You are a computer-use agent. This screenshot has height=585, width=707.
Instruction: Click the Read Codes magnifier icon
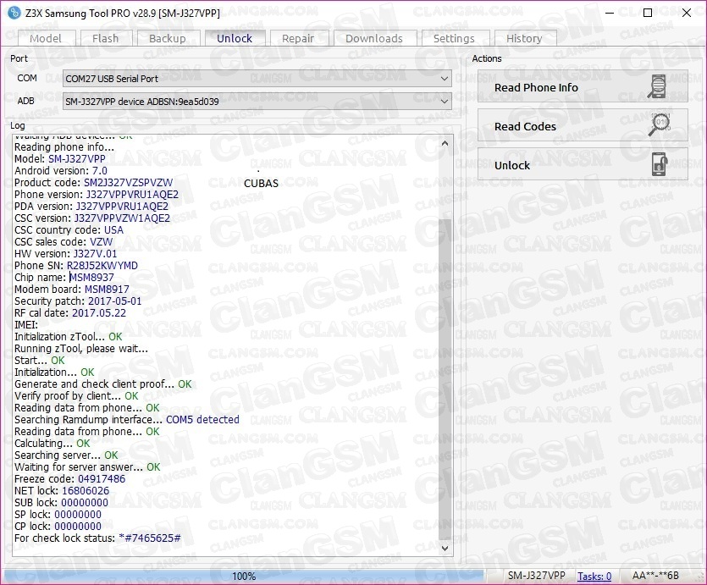click(660, 124)
